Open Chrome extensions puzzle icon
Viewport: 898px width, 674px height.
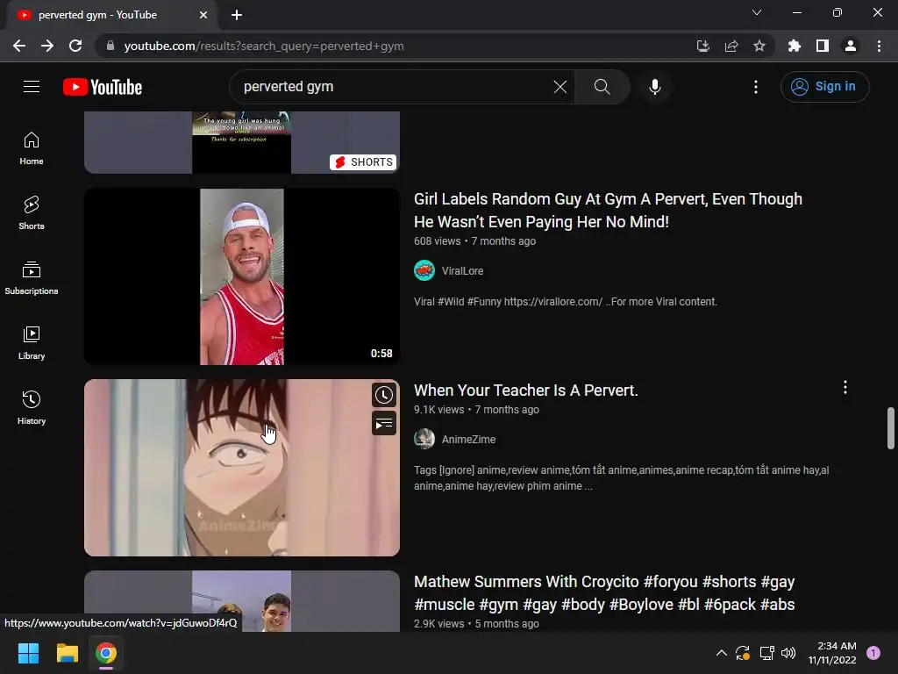794,46
